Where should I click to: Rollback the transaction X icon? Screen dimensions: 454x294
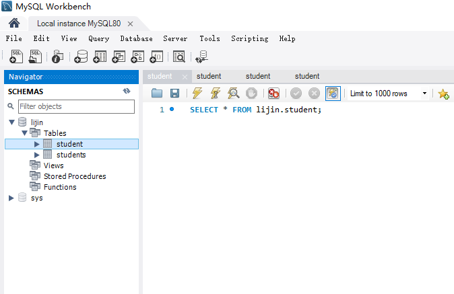(314, 93)
